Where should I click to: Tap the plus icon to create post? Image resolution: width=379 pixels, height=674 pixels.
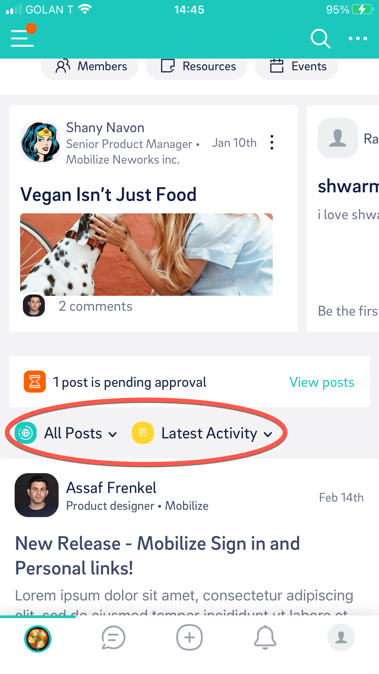[x=189, y=638]
